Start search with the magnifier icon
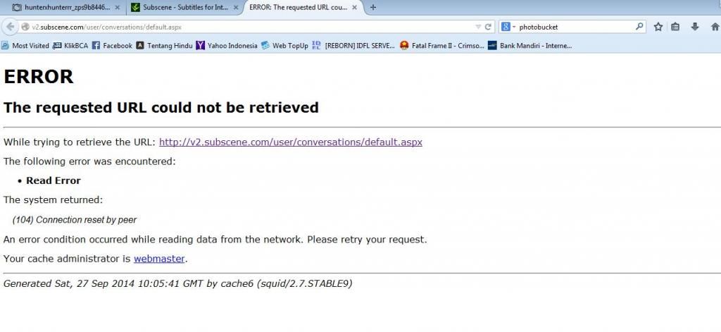Viewport: 721px width, 332px height. [x=639, y=27]
